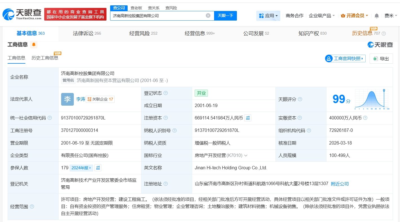Click the 附近公司 link
Screen dimensions: 400x222
340,184
